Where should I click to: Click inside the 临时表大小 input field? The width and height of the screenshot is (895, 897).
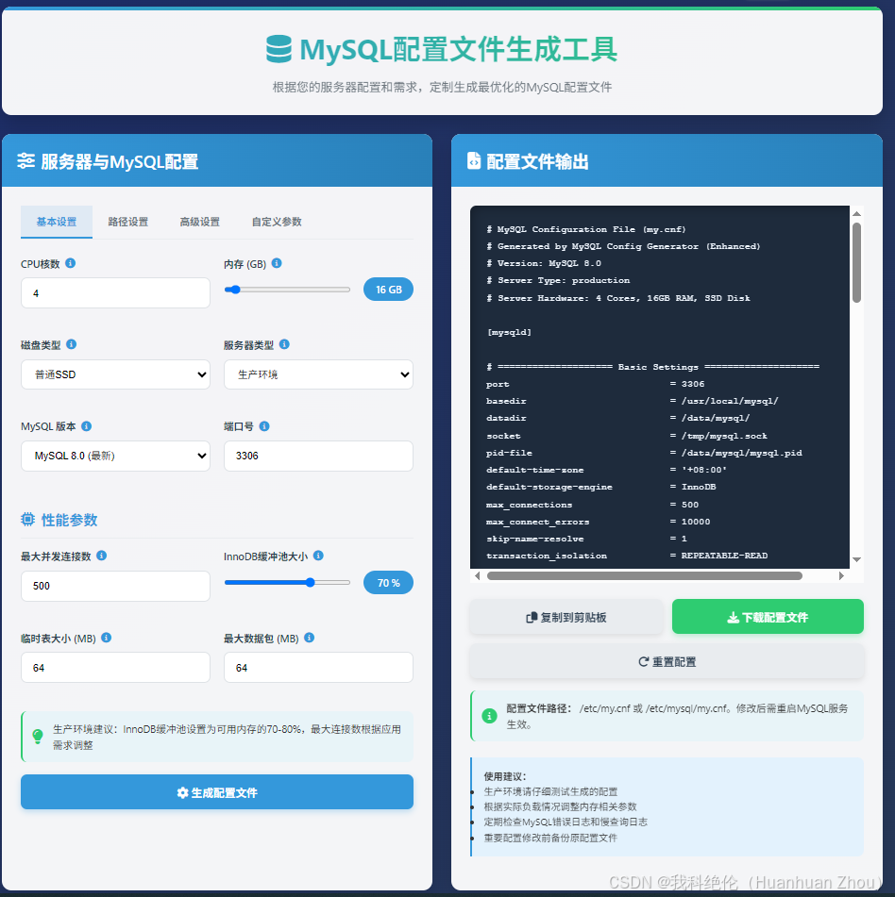point(115,667)
